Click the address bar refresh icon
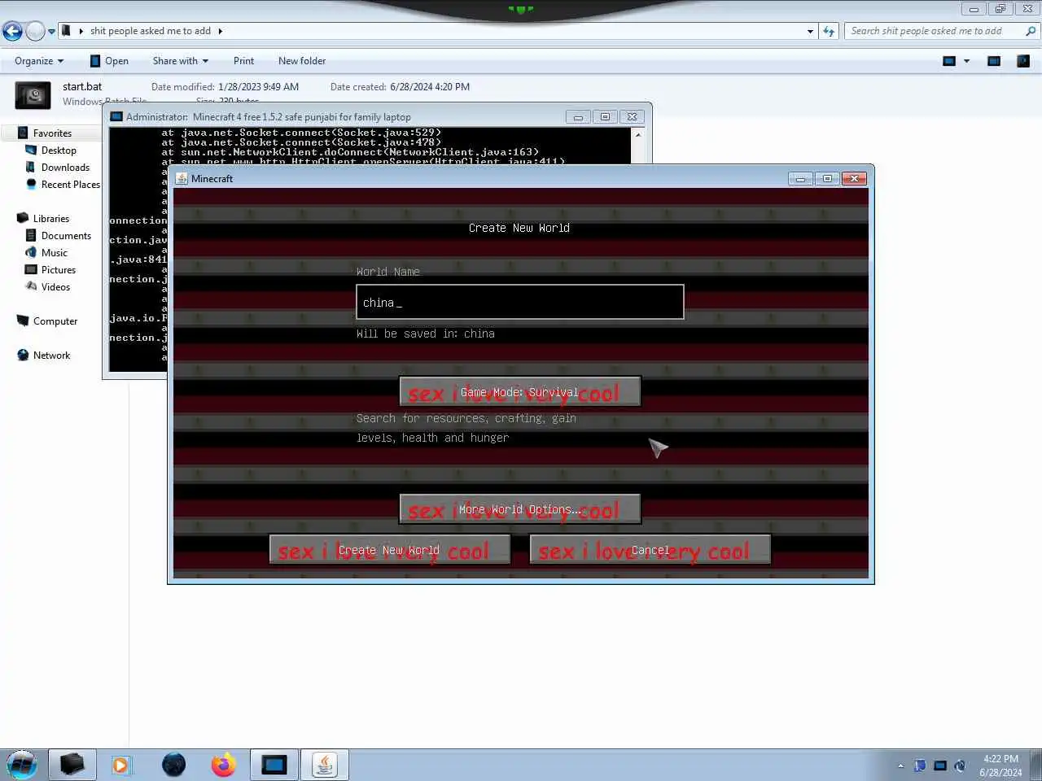Viewport: 1042px width, 781px height. pos(829,31)
